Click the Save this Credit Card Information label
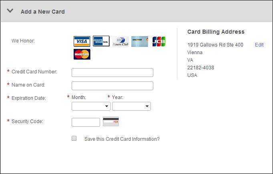The height and width of the screenshot is (174, 273). (x=122, y=139)
